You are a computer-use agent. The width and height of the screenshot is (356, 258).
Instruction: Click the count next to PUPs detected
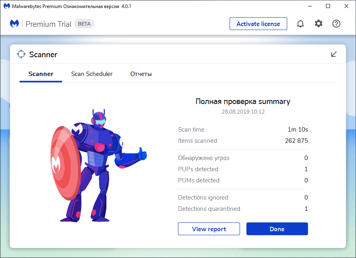tap(306, 169)
